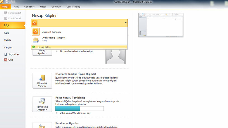The height and width of the screenshot is (128, 228).
Task: Click the Temizleme Araçları cleanup icon
Action: tap(42, 101)
